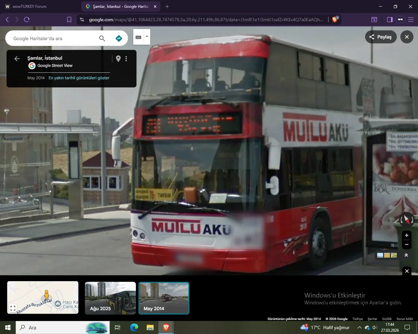Collapse the bottom bar with double chevron
This screenshot has width=418, height=334.
pyautogui.click(x=406, y=255)
